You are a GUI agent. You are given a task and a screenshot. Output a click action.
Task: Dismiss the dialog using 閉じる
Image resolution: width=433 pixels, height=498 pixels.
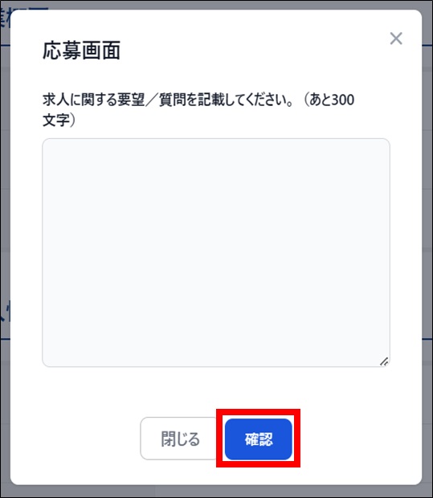click(180, 439)
